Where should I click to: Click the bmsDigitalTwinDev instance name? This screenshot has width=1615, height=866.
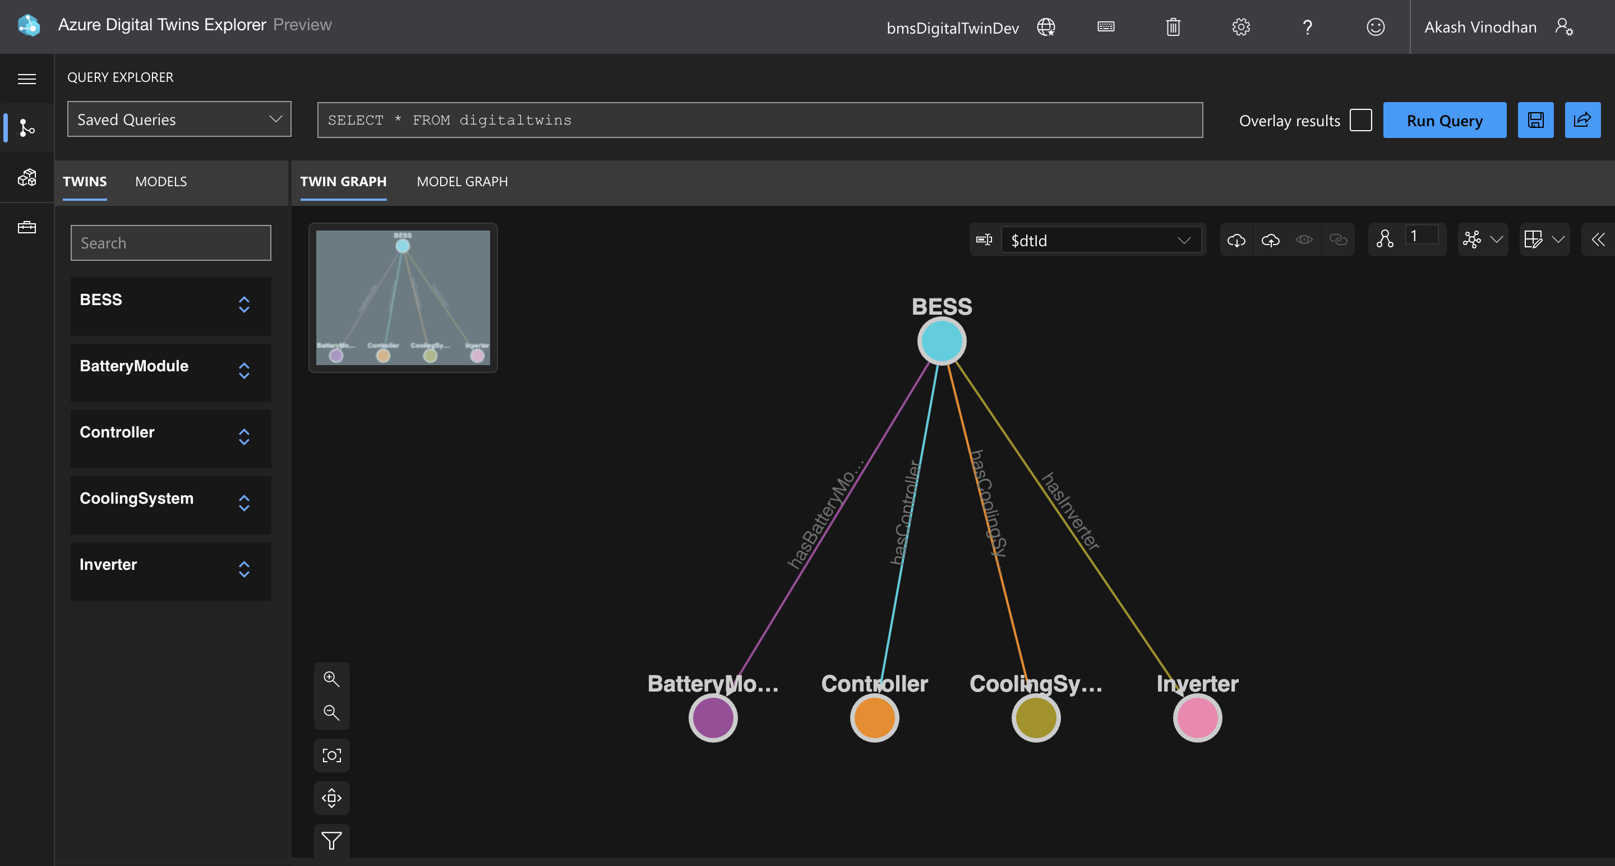[x=953, y=28]
